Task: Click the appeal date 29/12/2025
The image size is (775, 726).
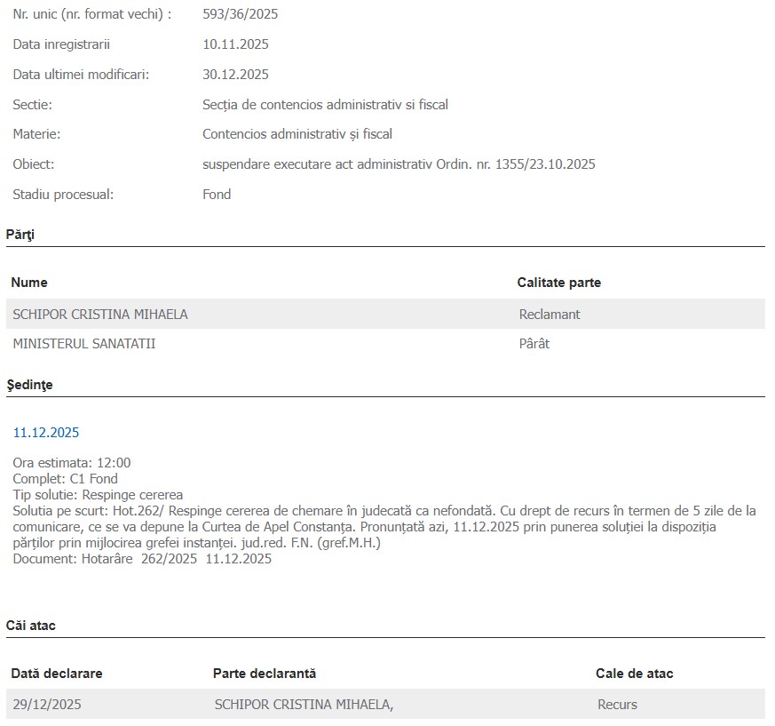Action: point(47,704)
